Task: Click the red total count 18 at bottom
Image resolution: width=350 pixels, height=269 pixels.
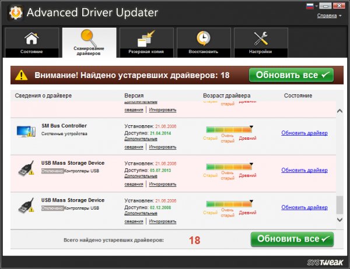Action: tap(195, 240)
